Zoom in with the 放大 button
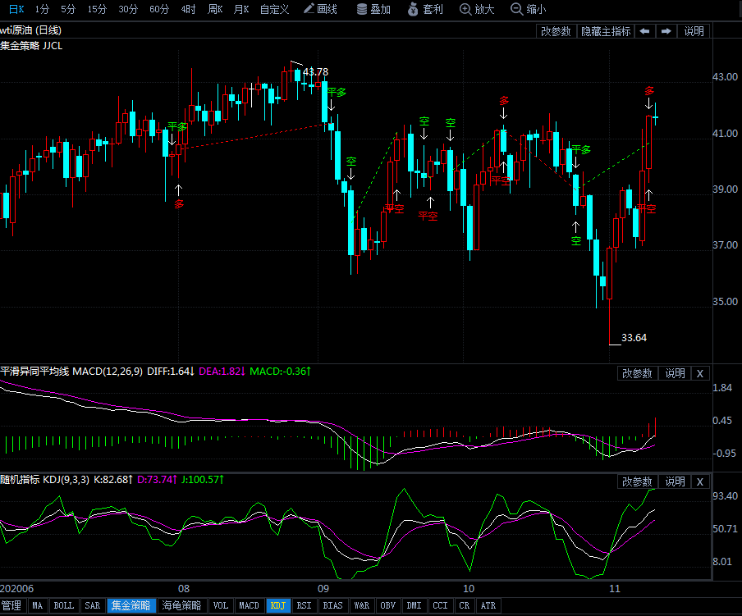Viewport: 742px width, 616px height. pos(477,9)
